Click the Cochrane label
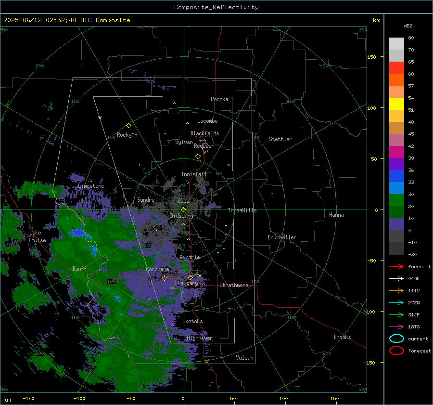 pyautogui.click(x=157, y=269)
